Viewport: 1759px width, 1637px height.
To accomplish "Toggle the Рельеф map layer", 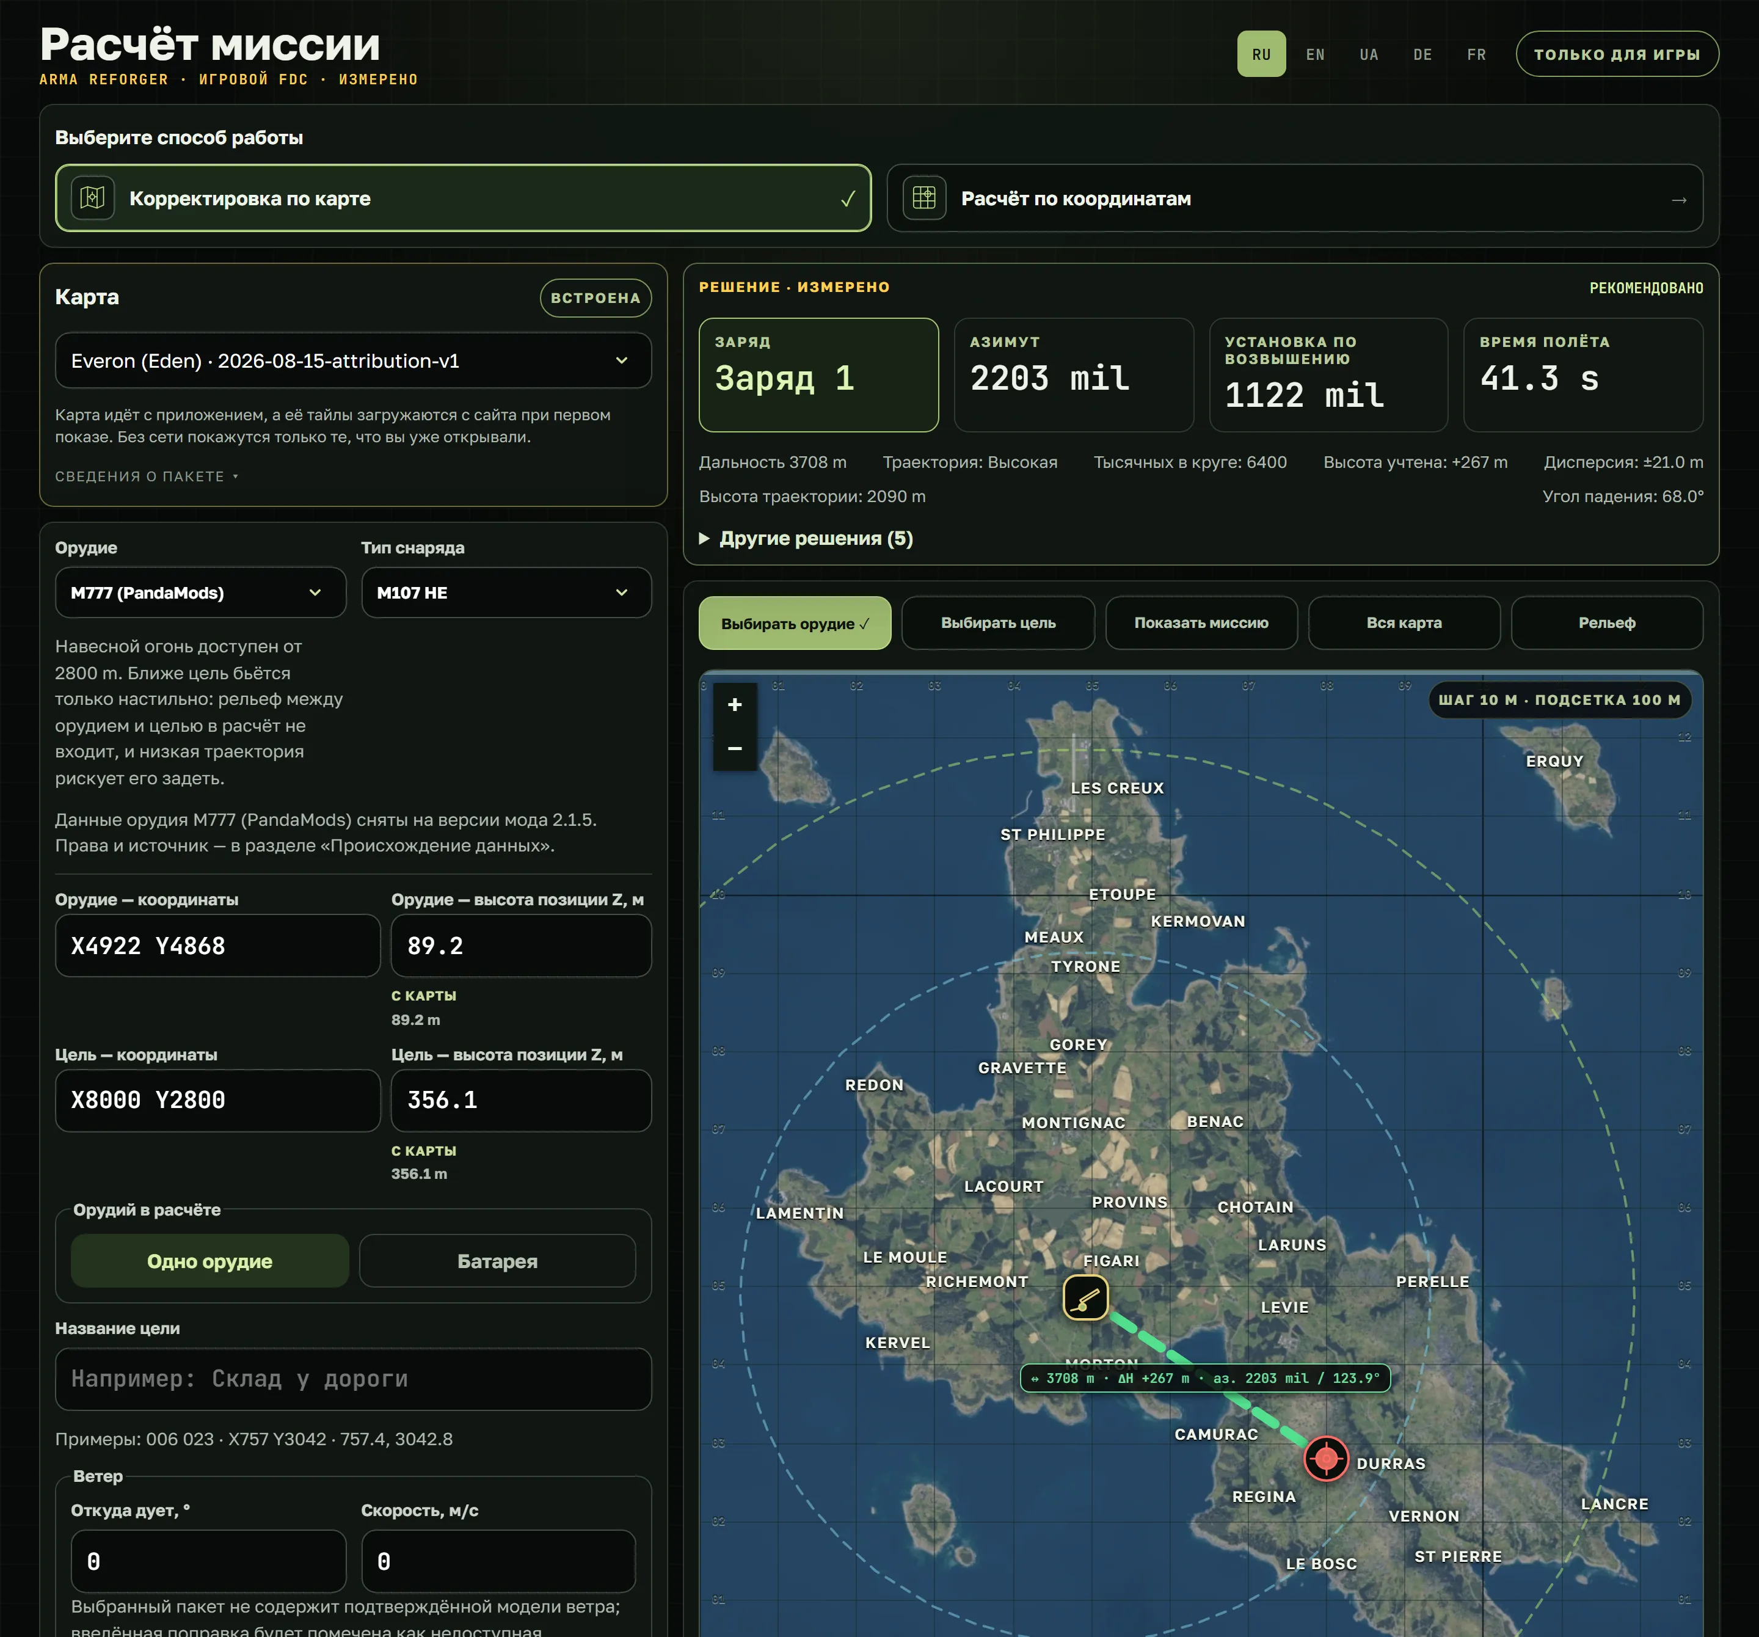I will (x=1607, y=623).
